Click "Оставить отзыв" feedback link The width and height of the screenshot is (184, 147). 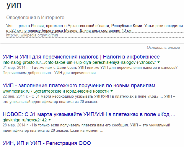coord(163,48)
